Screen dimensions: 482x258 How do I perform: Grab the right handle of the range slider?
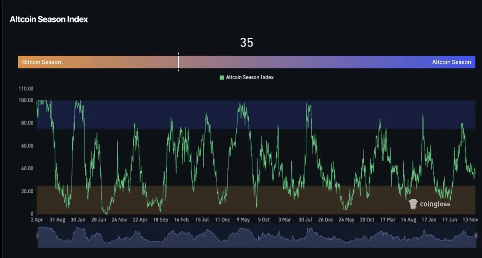pos(476,236)
